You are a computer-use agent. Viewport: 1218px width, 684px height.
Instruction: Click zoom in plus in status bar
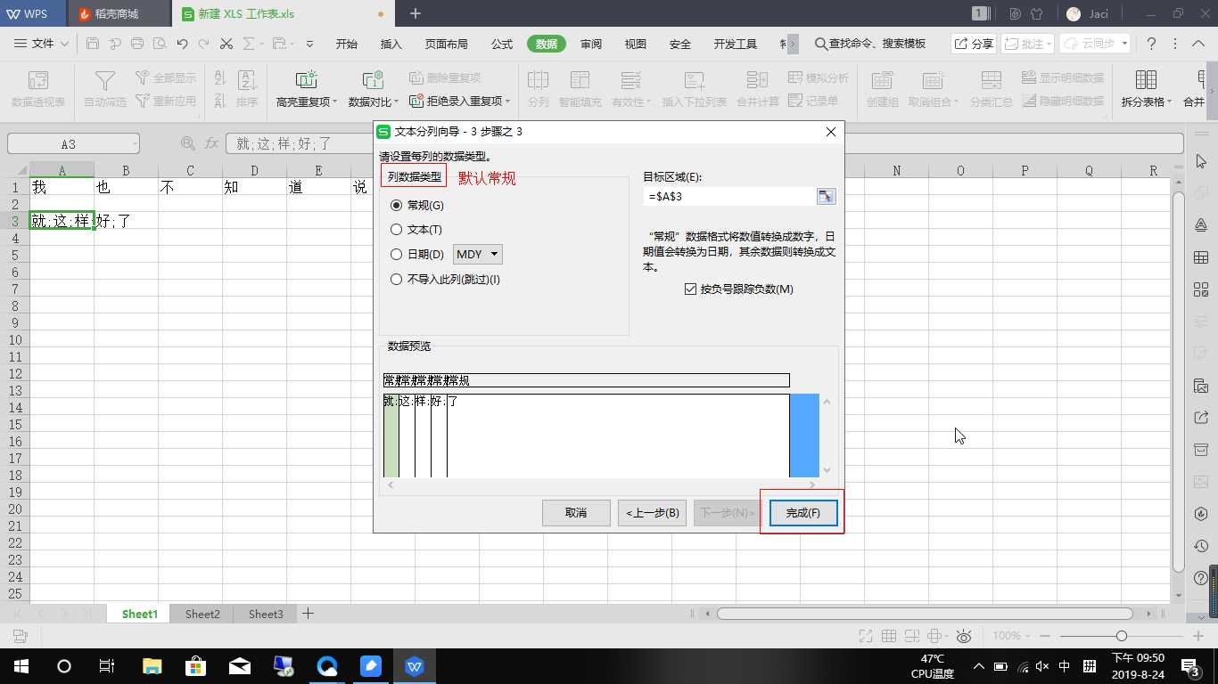tap(1199, 636)
